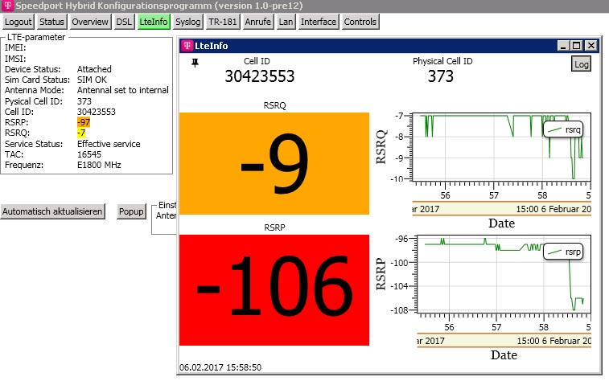Viewport: 609px width, 381px height.
Task: Click the date bar under the RSRQ chart
Action: pyautogui.click(x=501, y=209)
